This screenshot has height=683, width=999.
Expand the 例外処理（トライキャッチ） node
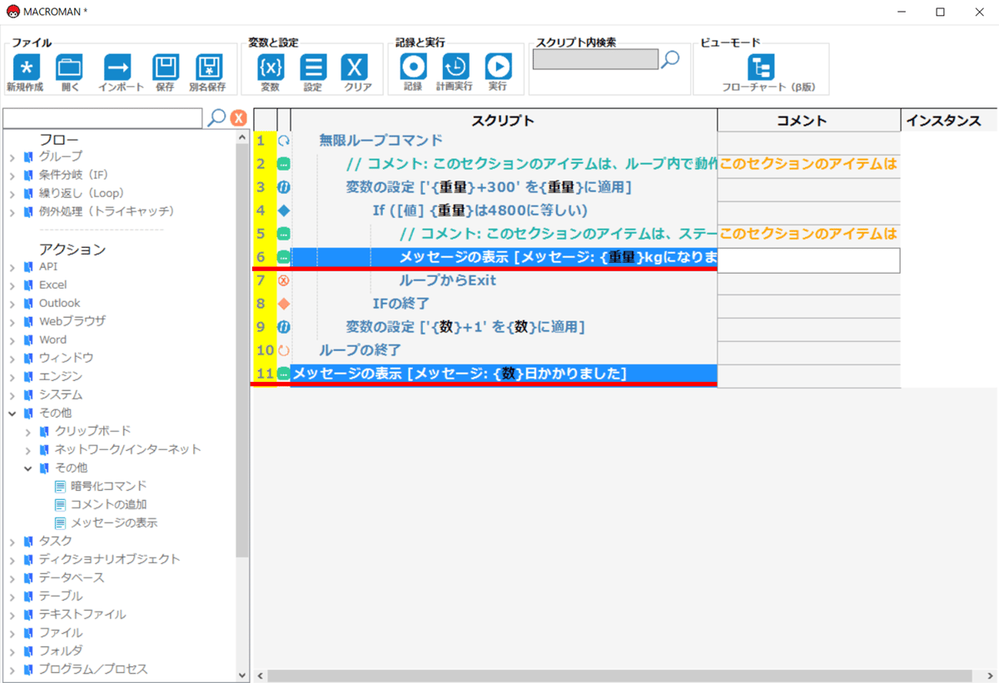point(12,211)
